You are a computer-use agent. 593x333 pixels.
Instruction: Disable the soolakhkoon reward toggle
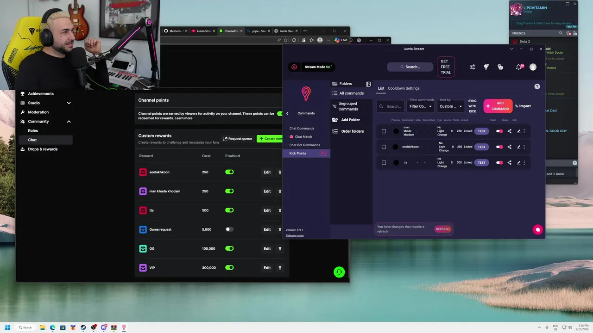pos(229,172)
